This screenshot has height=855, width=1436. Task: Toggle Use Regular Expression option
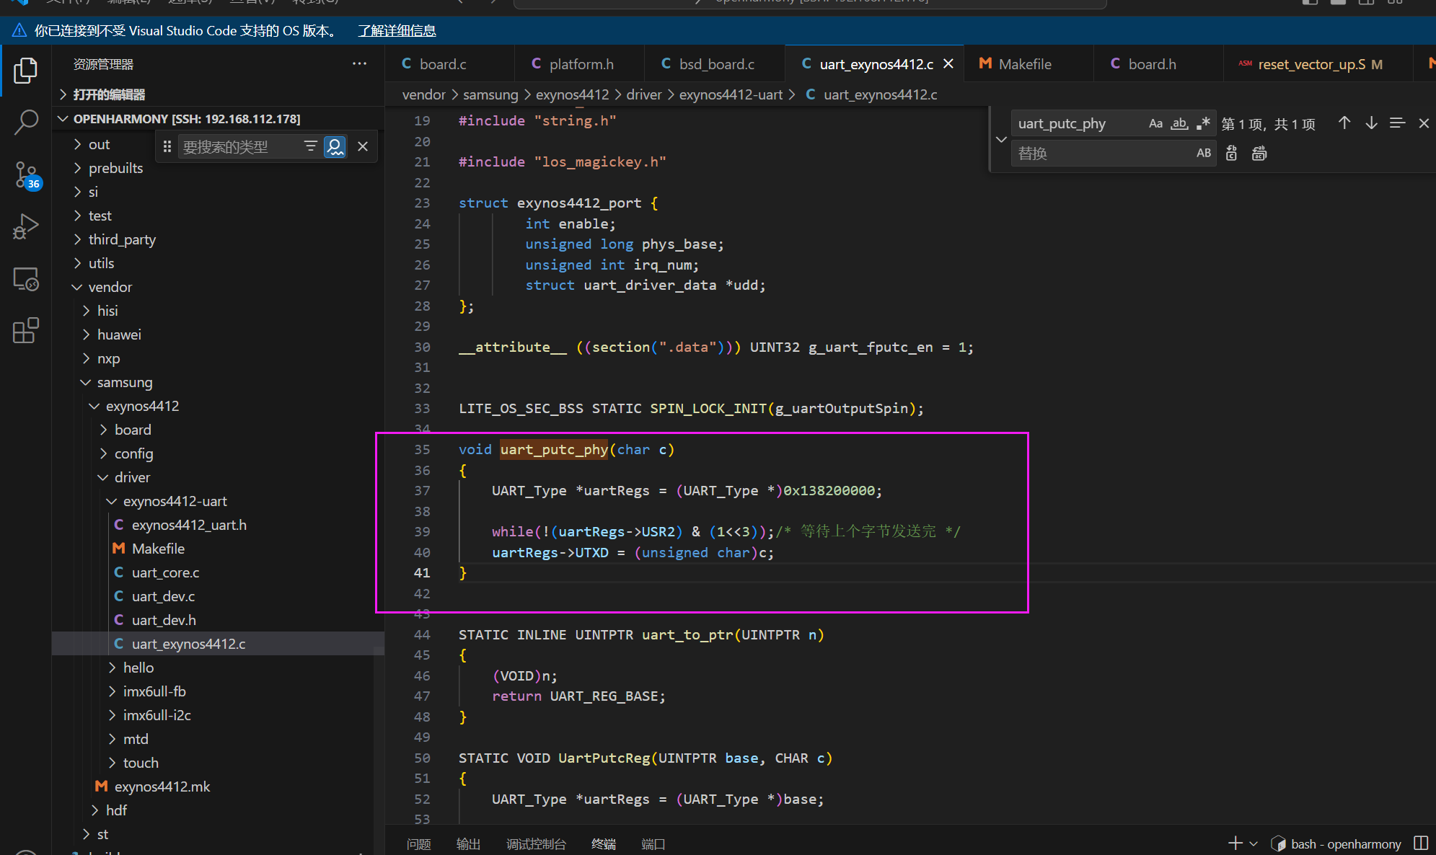1203,123
